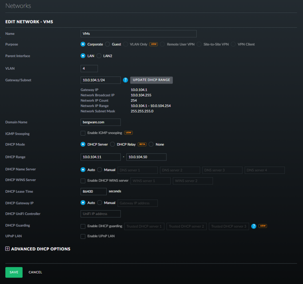Click the USW badge beside IGMP snooping

pyautogui.click(x=128, y=133)
